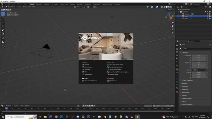Toggle render camera icon for Cube row
212x119 pixels.
click(210, 16)
